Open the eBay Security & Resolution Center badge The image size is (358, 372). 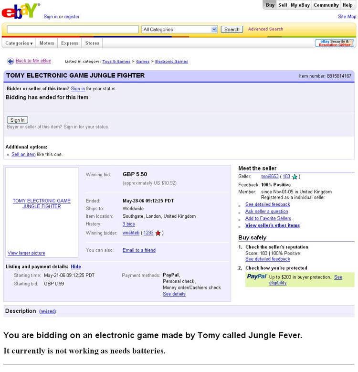[334, 43]
